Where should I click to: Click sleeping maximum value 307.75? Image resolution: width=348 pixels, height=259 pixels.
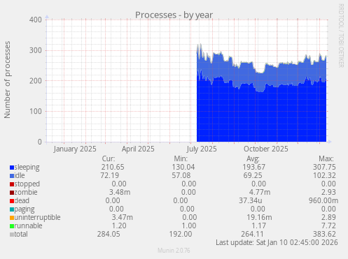tap(324, 167)
